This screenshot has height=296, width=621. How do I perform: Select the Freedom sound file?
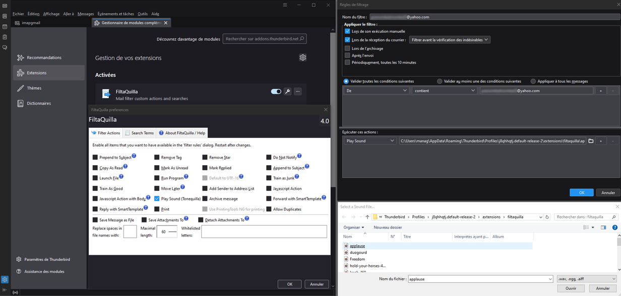coord(357,259)
